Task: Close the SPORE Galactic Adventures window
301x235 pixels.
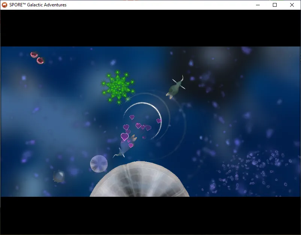Action: (x=292, y=5)
